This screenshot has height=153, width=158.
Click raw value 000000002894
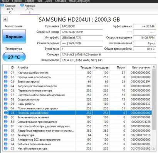tap(141, 81)
